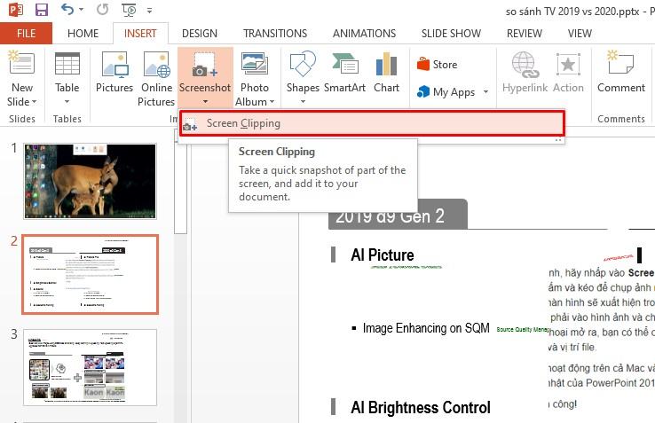The height and width of the screenshot is (423, 655).
Task: Switch to the HOME tab
Action: point(83,34)
